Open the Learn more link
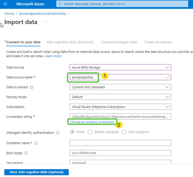This screenshot has width=193, height=177. pyautogui.click(x=53, y=56)
